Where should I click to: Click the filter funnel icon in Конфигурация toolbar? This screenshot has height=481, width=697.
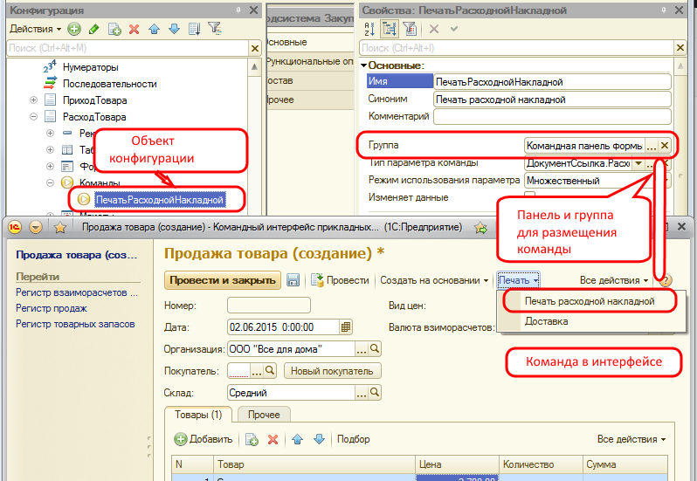click(x=215, y=29)
